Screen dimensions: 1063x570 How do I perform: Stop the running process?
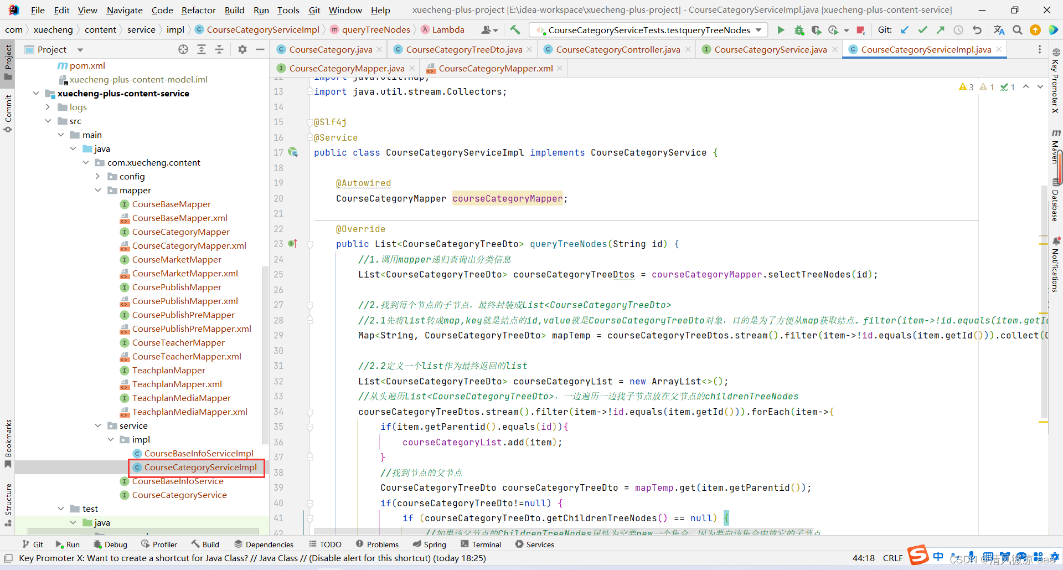pos(860,30)
